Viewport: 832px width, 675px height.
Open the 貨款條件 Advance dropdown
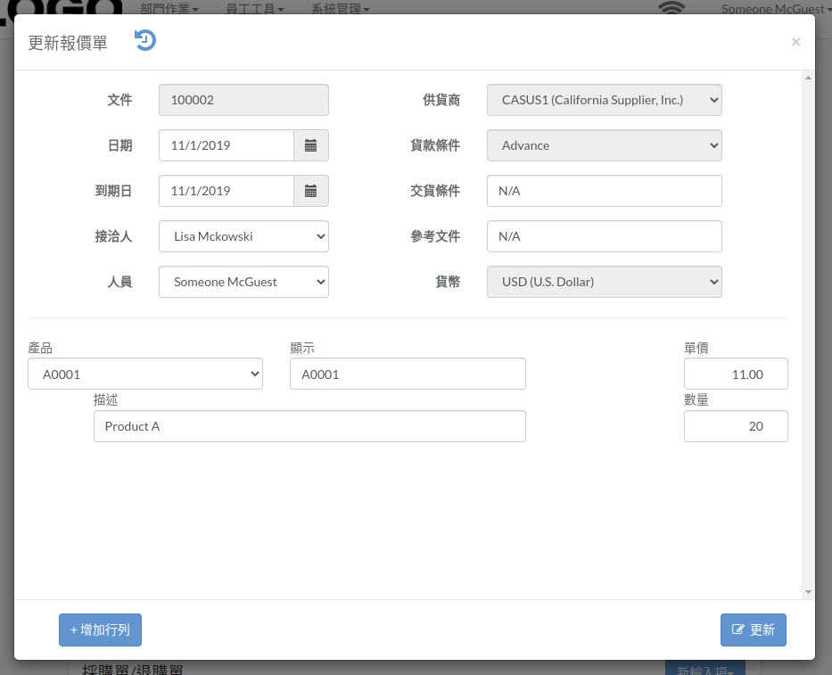[x=605, y=145]
